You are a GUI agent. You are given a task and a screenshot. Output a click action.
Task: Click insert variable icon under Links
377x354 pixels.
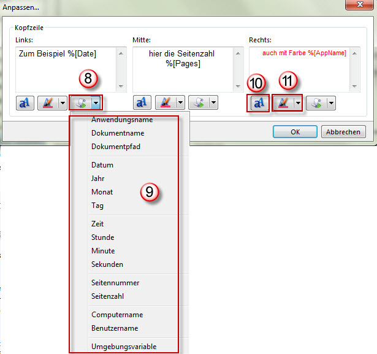point(81,103)
